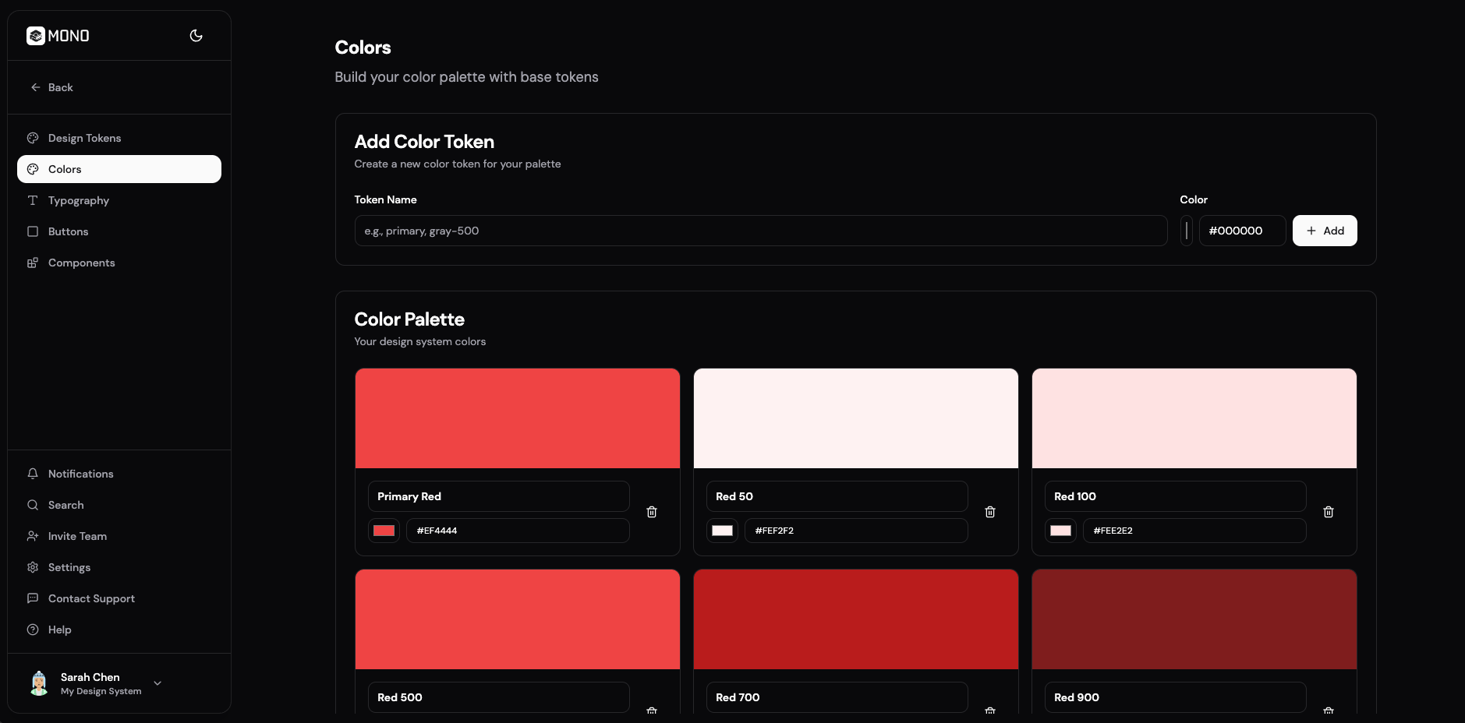
Task: Click the Help question mark icon
Action: click(32, 630)
